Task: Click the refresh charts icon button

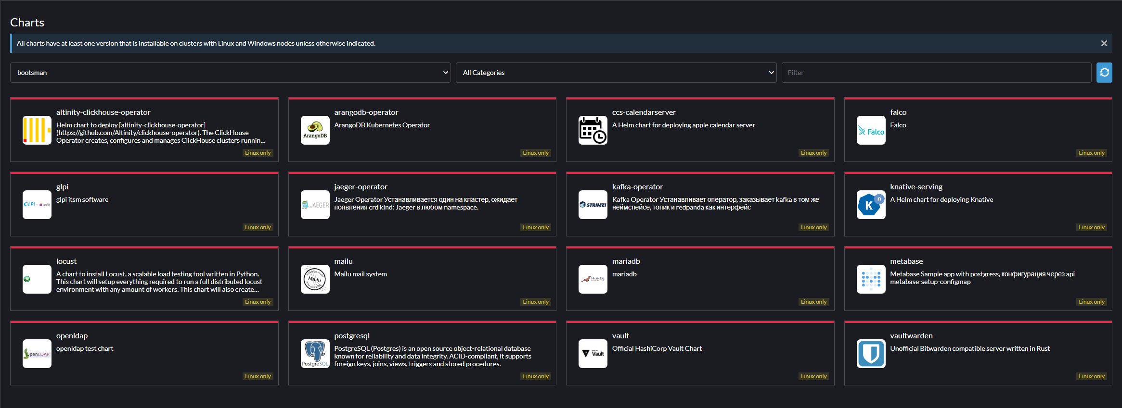Action: click(1104, 73)
